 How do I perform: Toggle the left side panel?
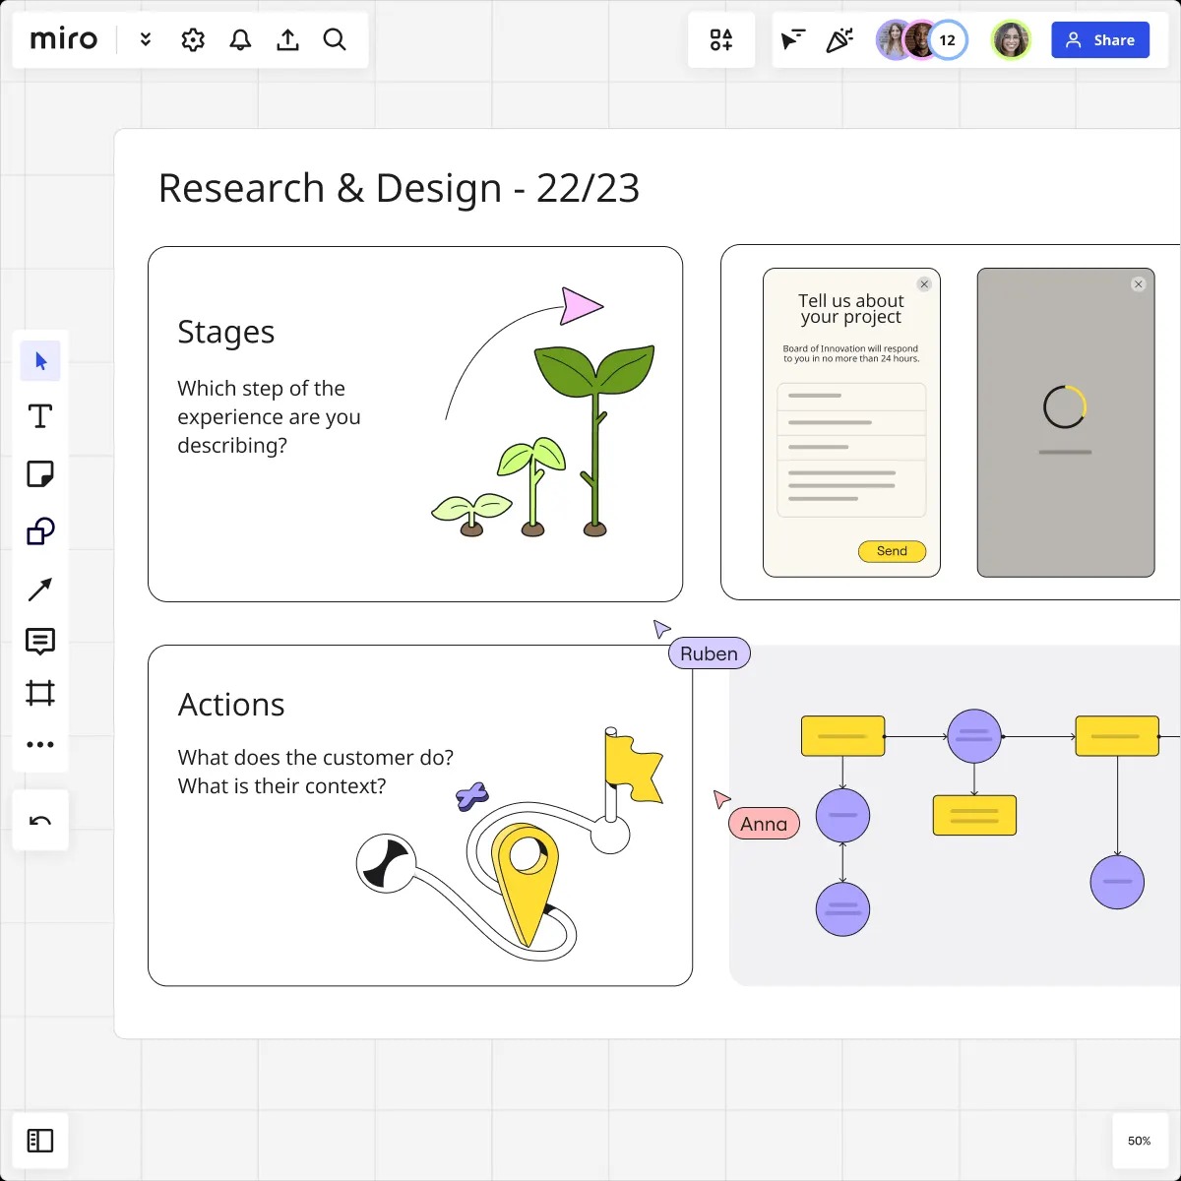(x=40, y=1140)
